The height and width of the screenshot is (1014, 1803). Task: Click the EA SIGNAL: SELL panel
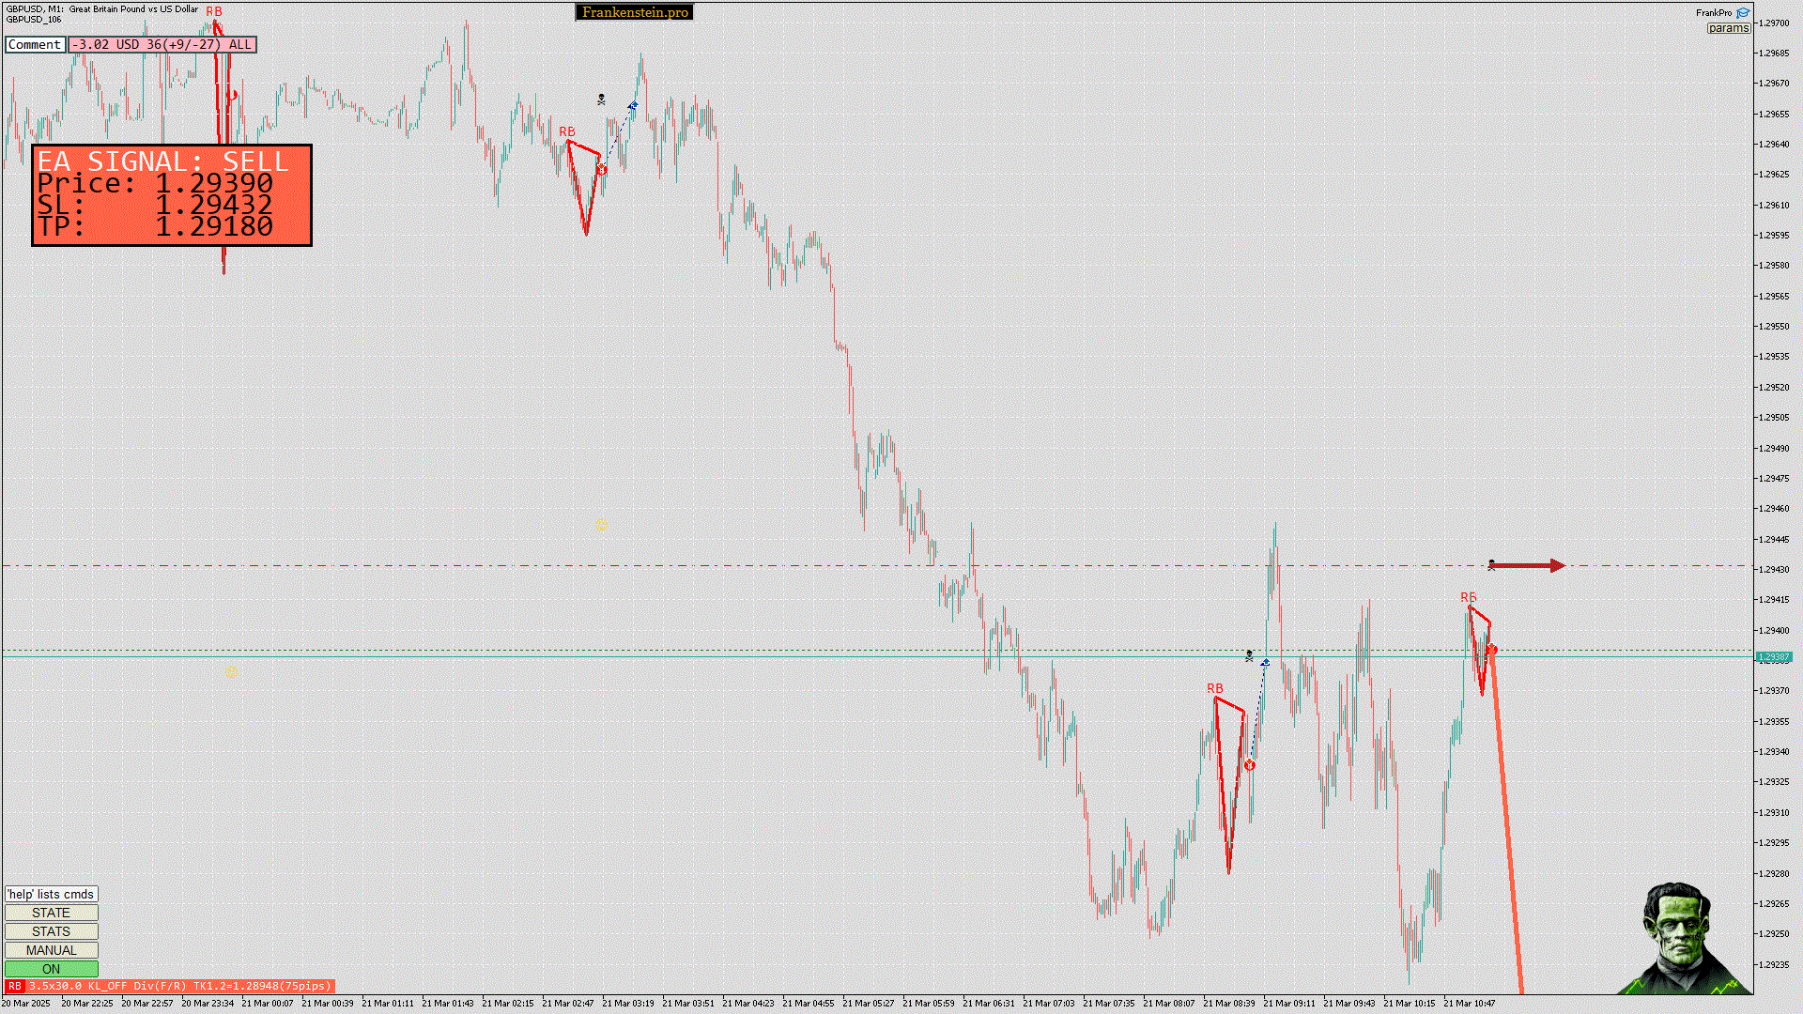click(x=172, y=195)
